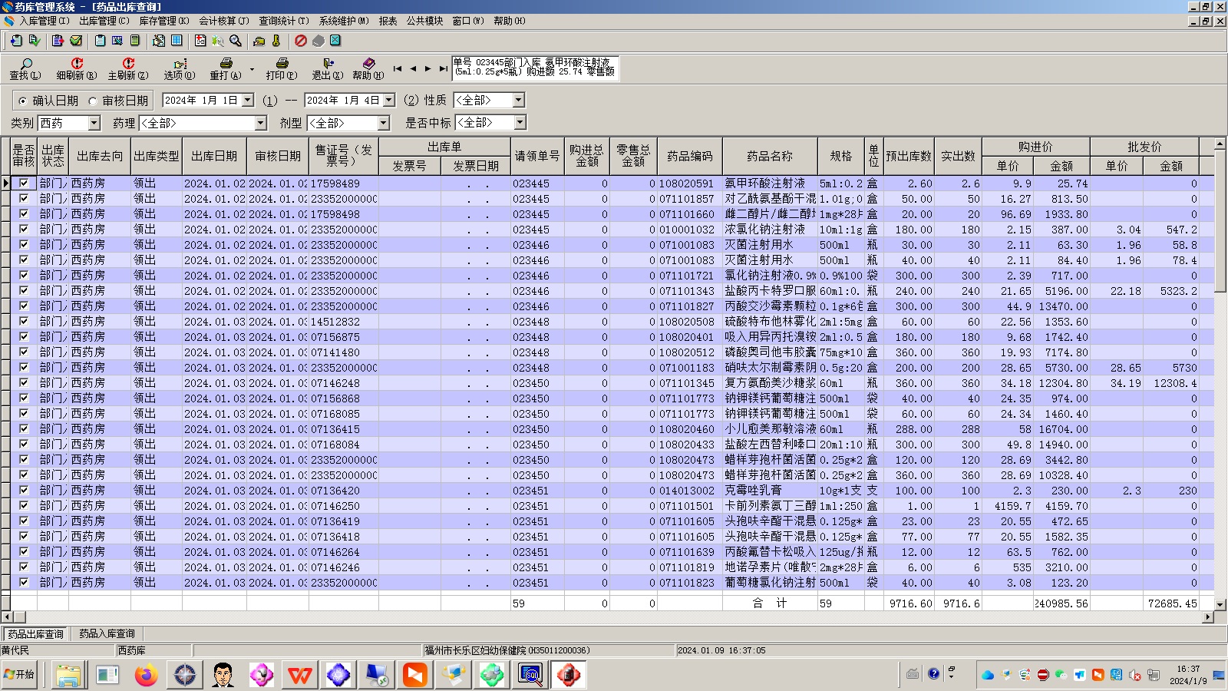This screenshot has width=1228, height=691.
Task: Open the 剂型 dropdown list
Action: (383, 123)
